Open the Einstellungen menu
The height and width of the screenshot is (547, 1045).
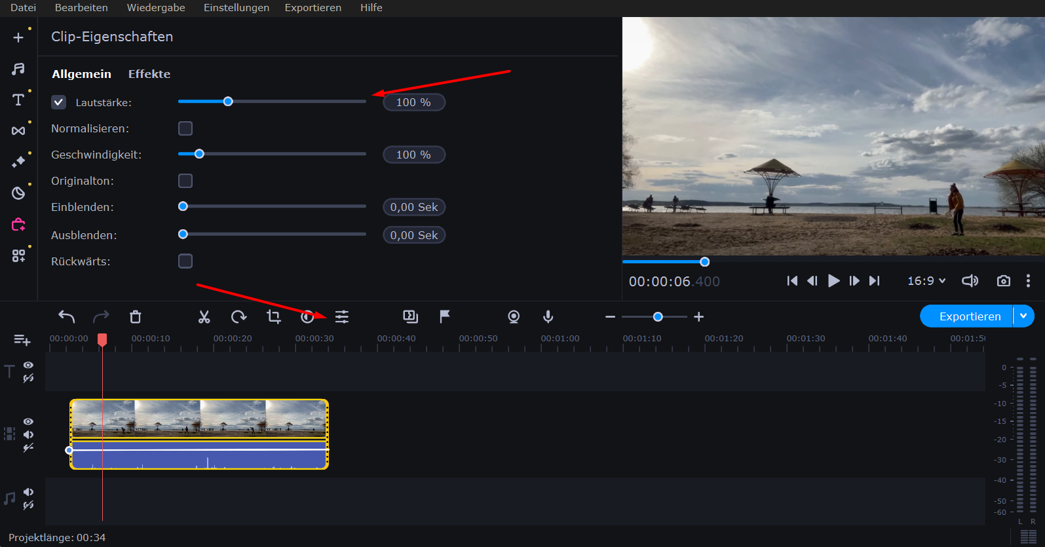pyautogui.click(x=237, y=8)
